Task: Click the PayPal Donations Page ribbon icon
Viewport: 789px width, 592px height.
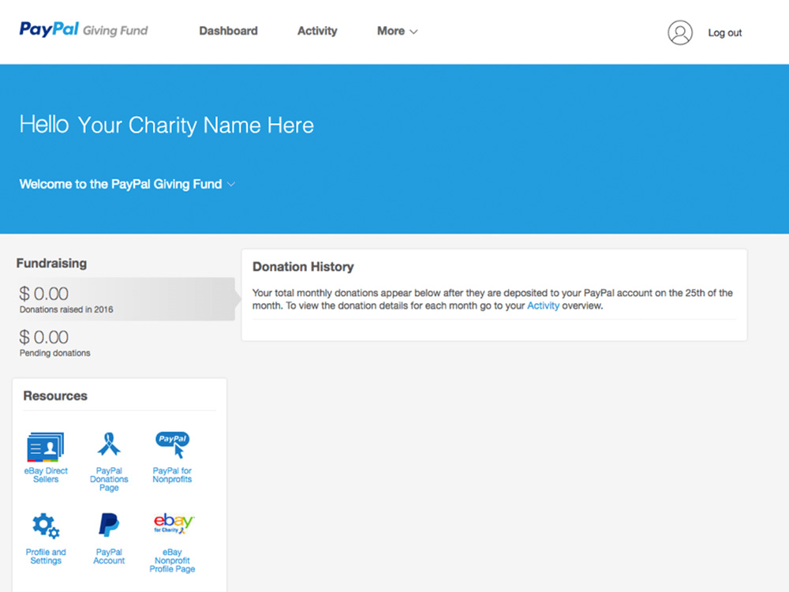Action: point(109,444)
